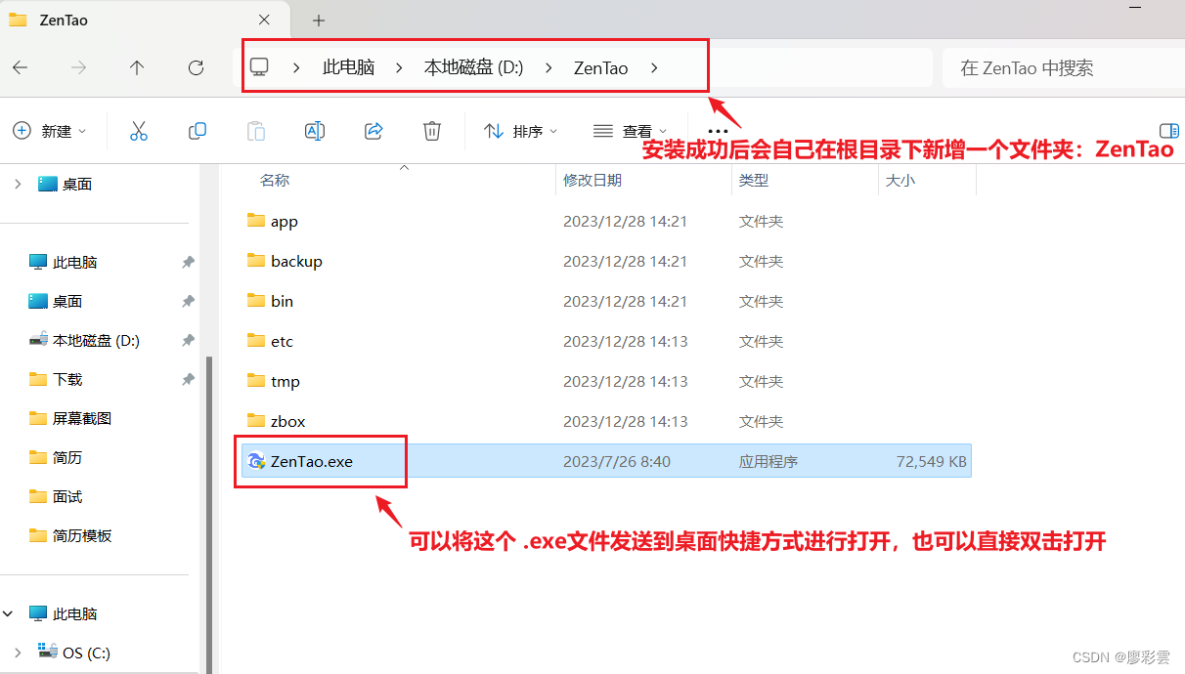Click the Delete trash icon
This screenshot has width=1185, height=674.
coord(432,131)
